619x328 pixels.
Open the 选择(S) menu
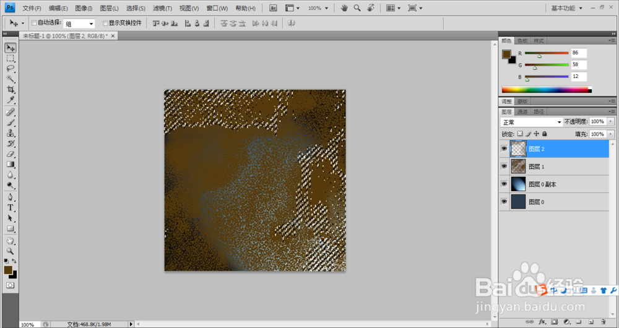(136, 8)
